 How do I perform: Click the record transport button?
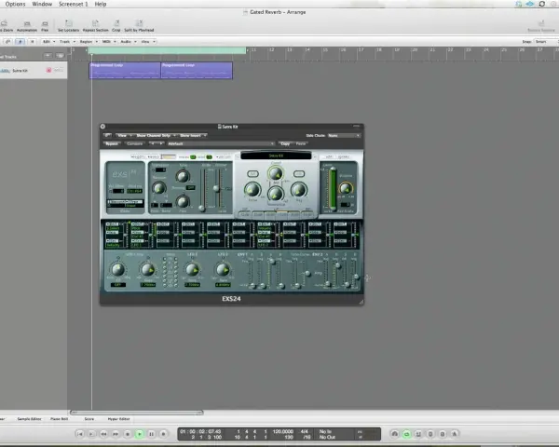[163, 434]
